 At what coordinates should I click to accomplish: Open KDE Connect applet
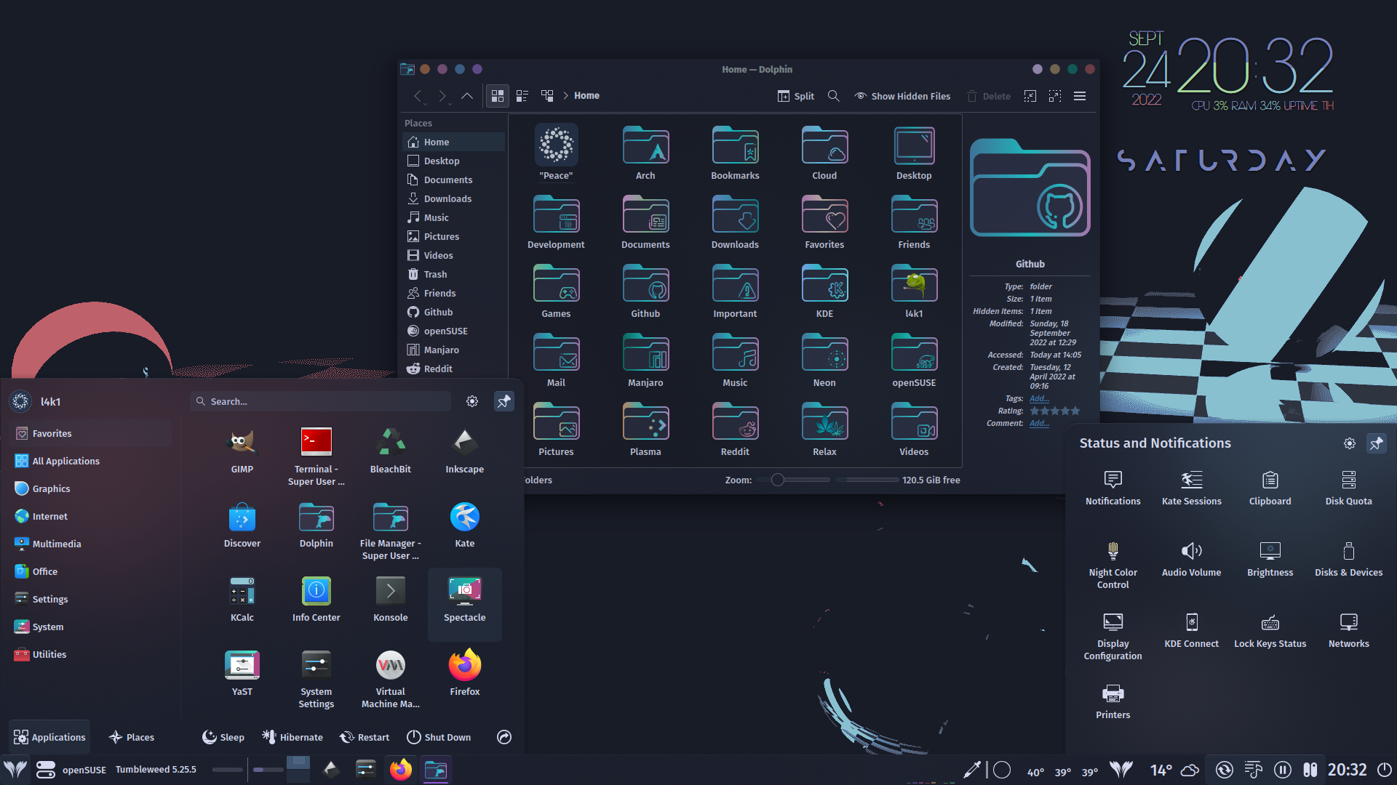click(x=1191, y=630)
